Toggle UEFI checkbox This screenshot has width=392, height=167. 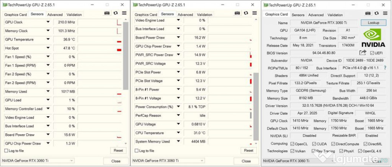[372, 53]
